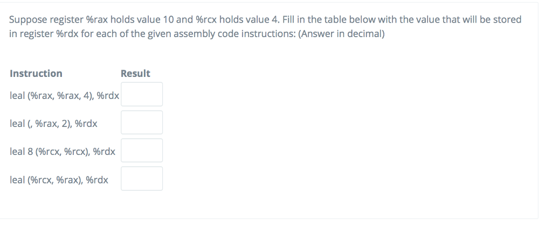Viewport: 552px width, 227px height.
Task: Focus the result field for leal (, %rax, 2)
Action: tap(142, 122)
